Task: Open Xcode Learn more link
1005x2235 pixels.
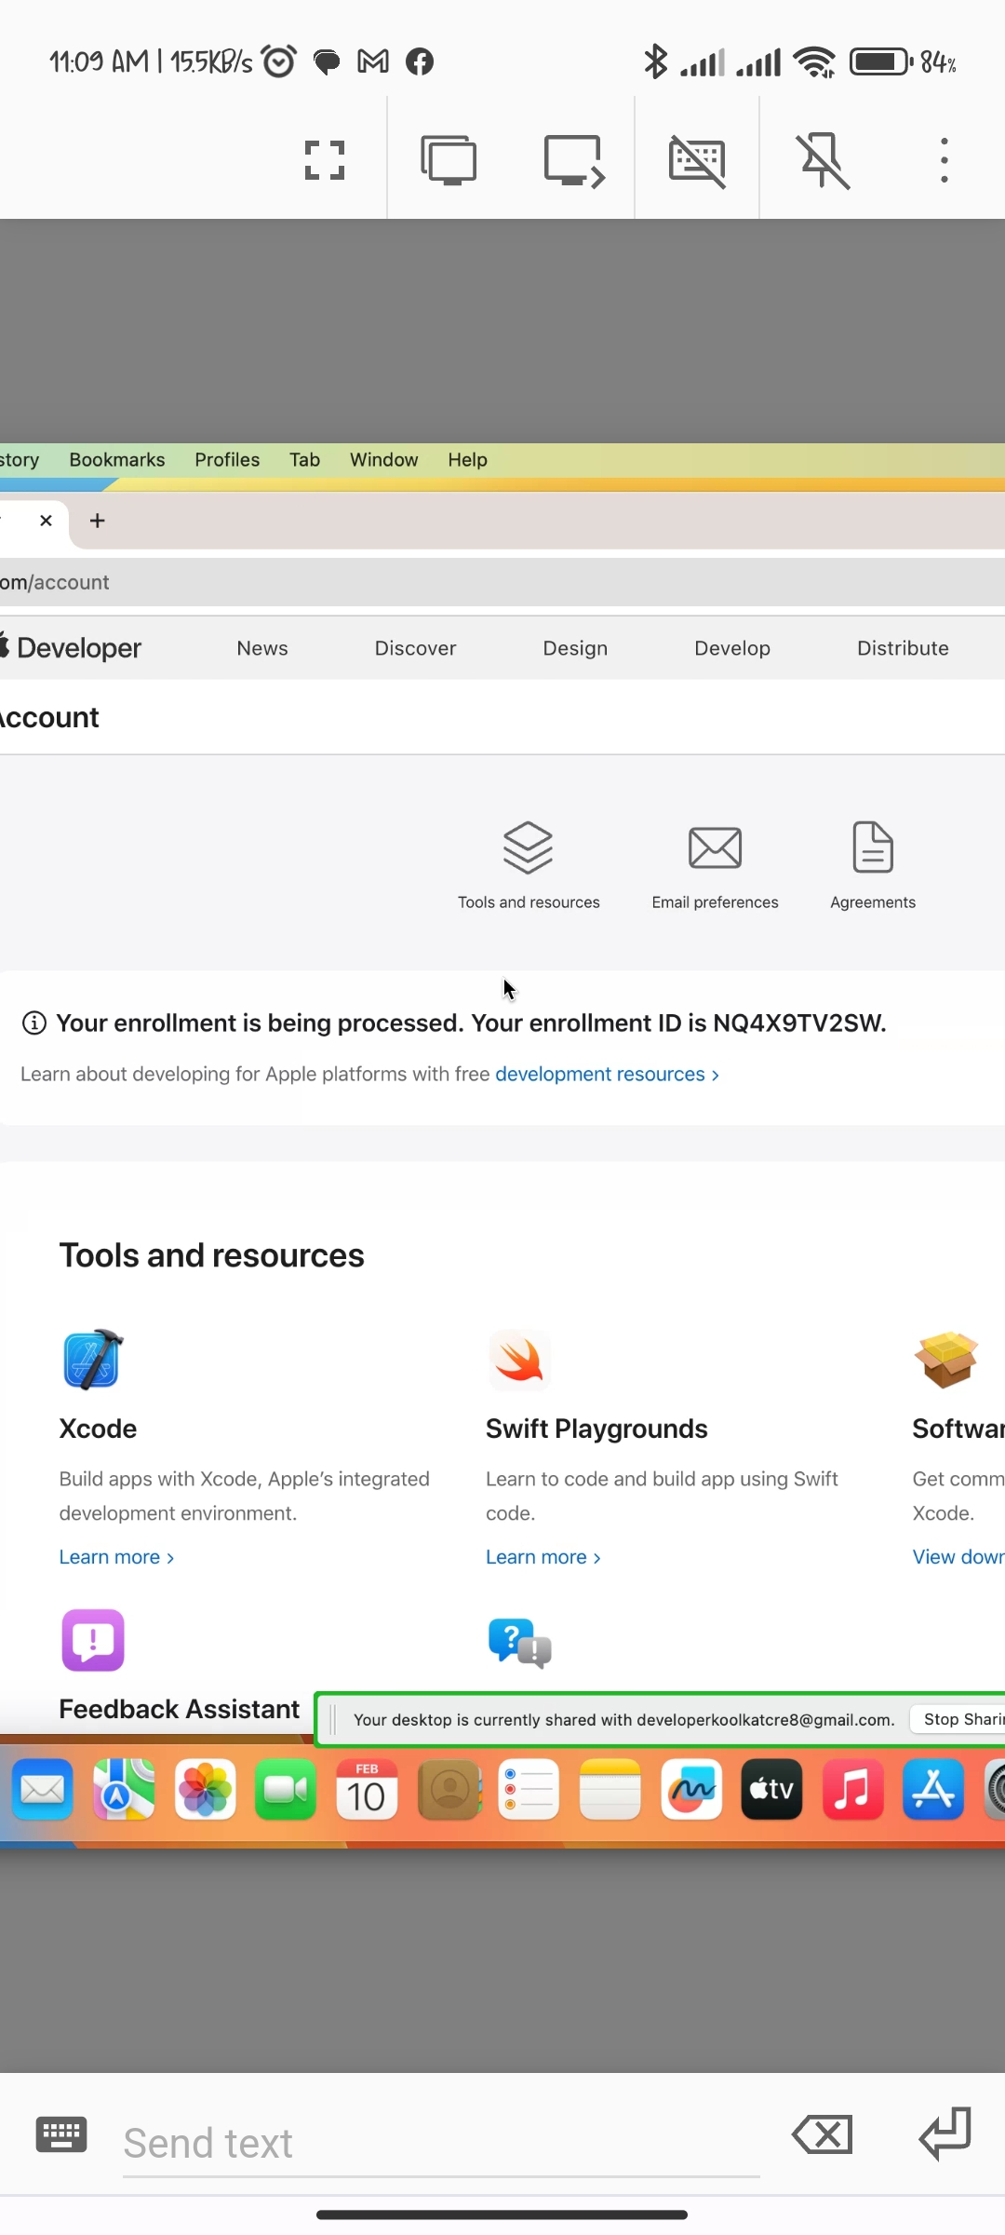Action: [x=116, y=1558]
